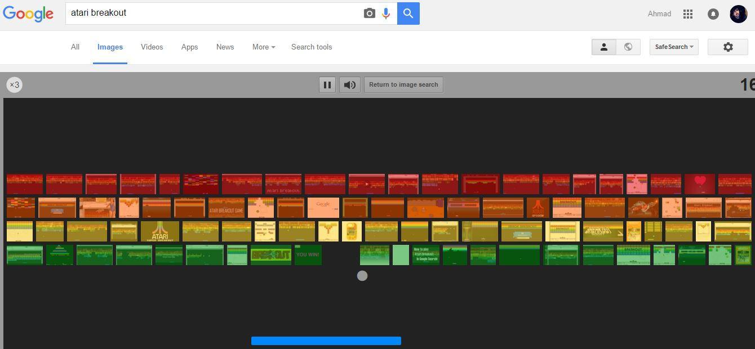Pause the Breakout game
This screenshot has width=755, height=349.
click(327, 85)
